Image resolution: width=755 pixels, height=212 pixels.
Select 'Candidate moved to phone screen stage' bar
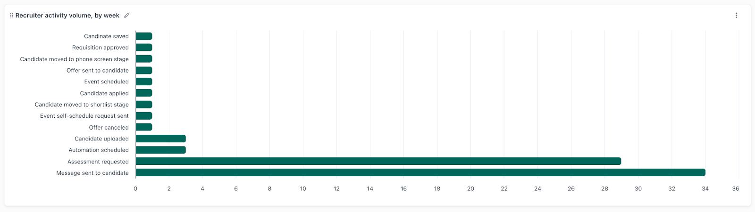point(144,59)
